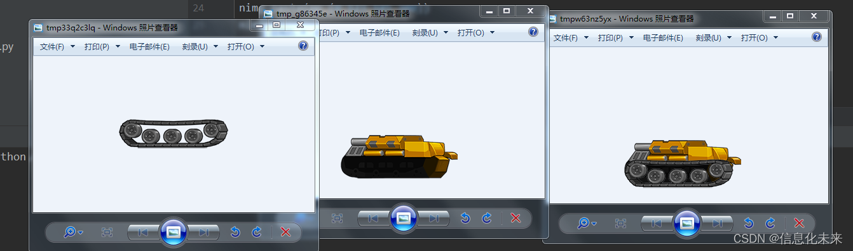
Task: Rotate counterclockwise in tmp33q2c3lq window
Action: click(235, 233)
